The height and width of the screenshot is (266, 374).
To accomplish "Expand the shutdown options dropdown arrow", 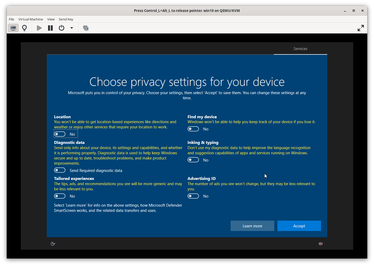I will click(x=72, y=28).
